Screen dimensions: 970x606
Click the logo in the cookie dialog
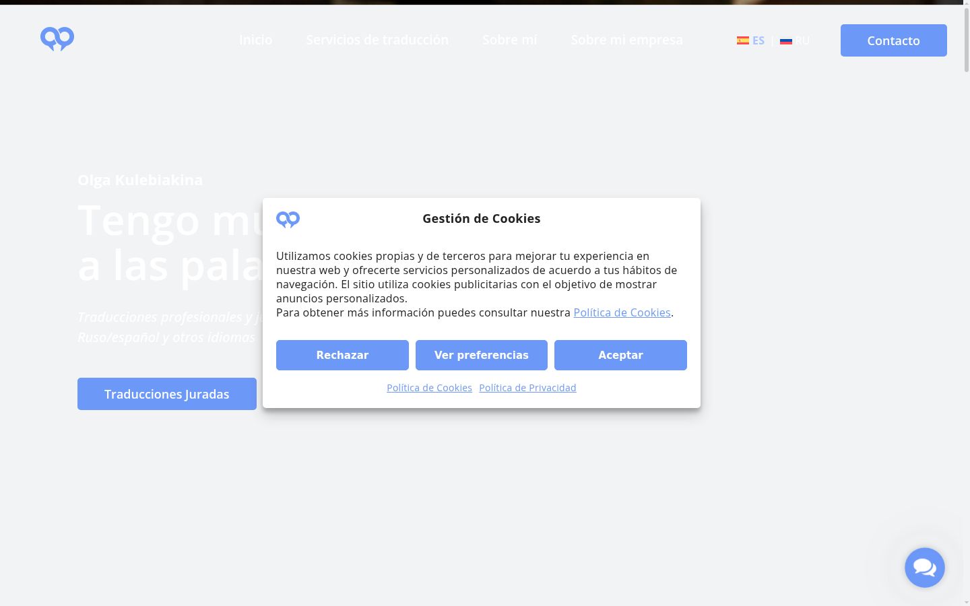[288, 220]
